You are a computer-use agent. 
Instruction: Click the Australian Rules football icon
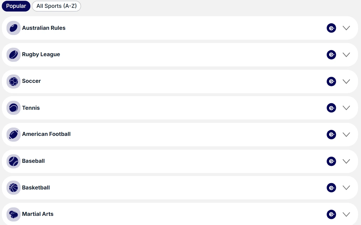coord(14,28)
